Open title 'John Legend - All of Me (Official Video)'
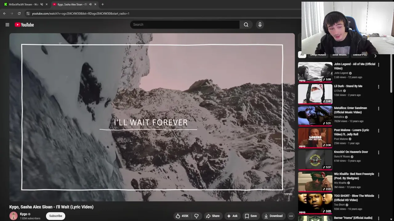 click(x=355, y=66)
